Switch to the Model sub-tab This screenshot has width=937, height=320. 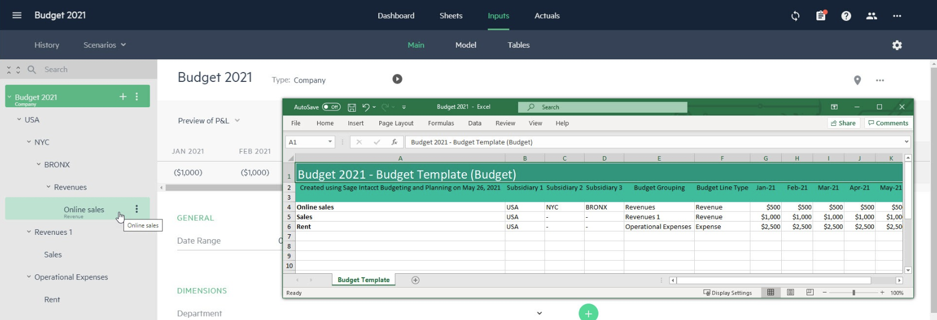(x=466, y=45)
